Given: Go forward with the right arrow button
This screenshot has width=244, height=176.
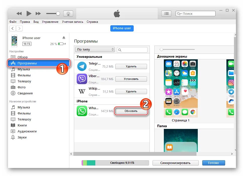Looking at the screenshot, I should click(x=19, y=28).
